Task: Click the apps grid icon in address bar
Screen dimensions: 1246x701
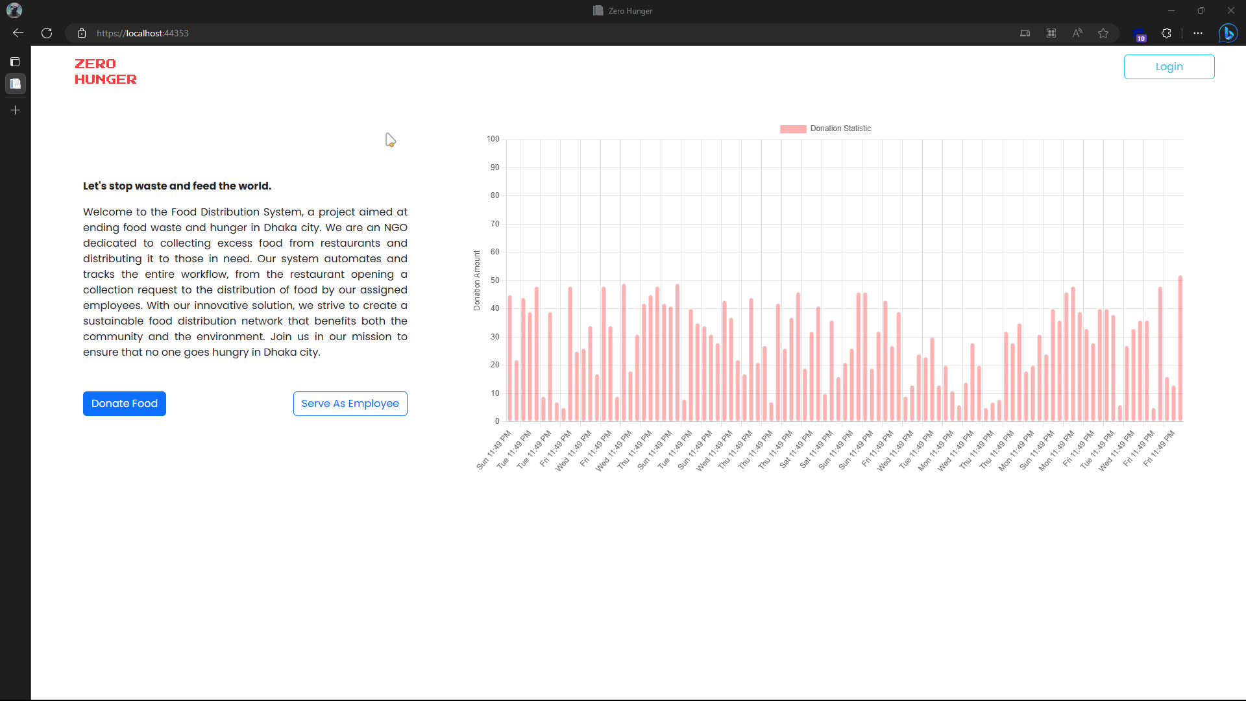Action: 1051,33
